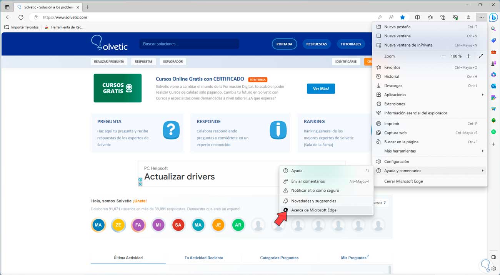Open the Bing chat sidebar icon
500x275 pixels.
tap(493, 17)
